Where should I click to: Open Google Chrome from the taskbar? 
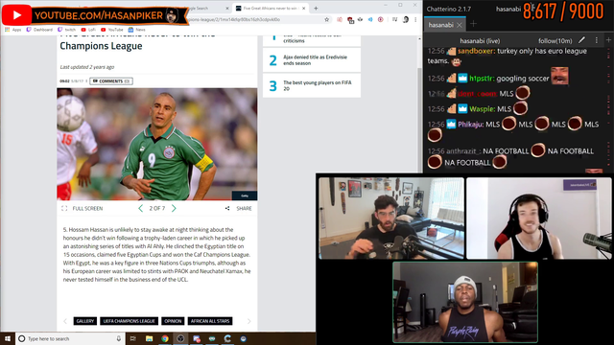tap(165, 338)
